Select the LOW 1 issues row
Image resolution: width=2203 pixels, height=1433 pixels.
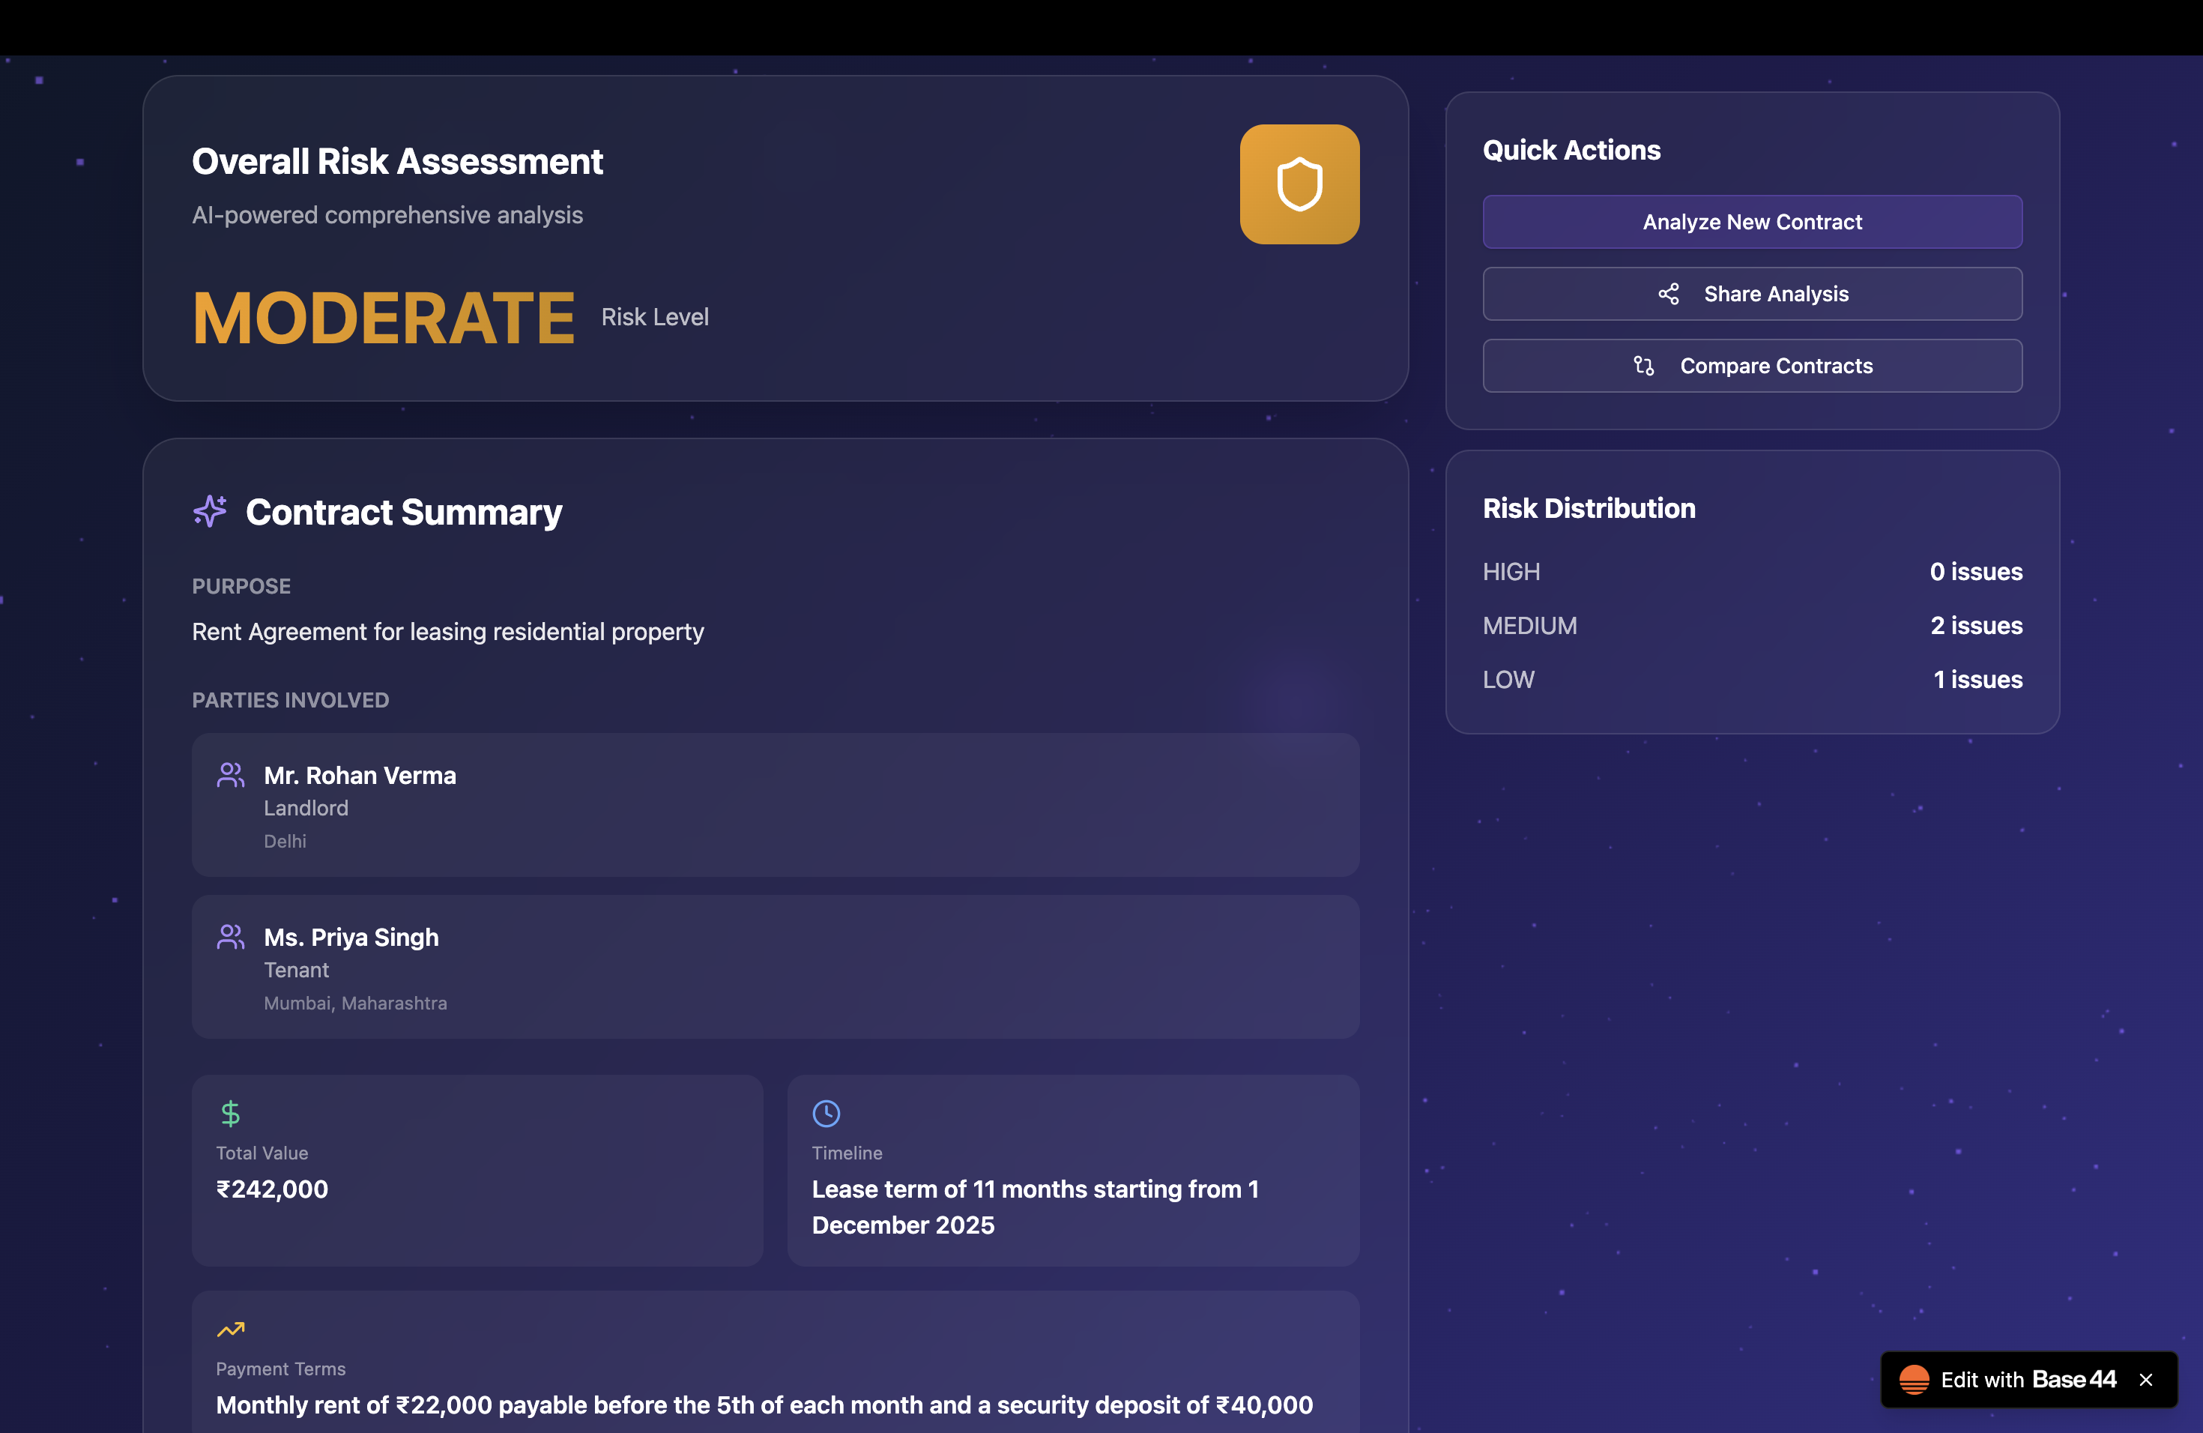(x=1751, y=680)
